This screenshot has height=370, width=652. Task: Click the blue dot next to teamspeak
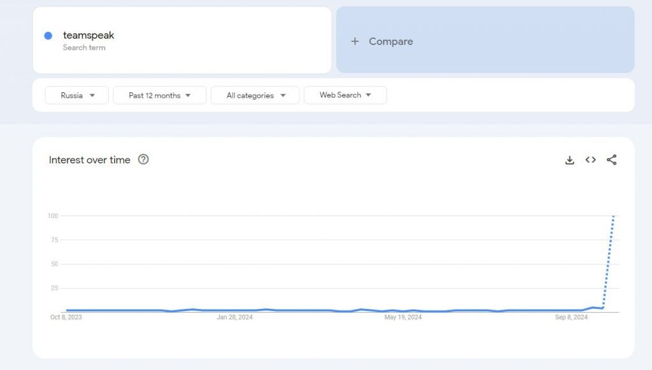click(48, 36)
